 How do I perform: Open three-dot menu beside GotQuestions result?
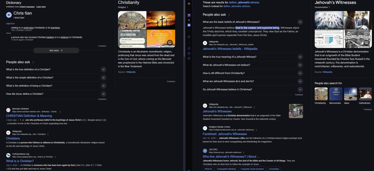pos(56,157)
